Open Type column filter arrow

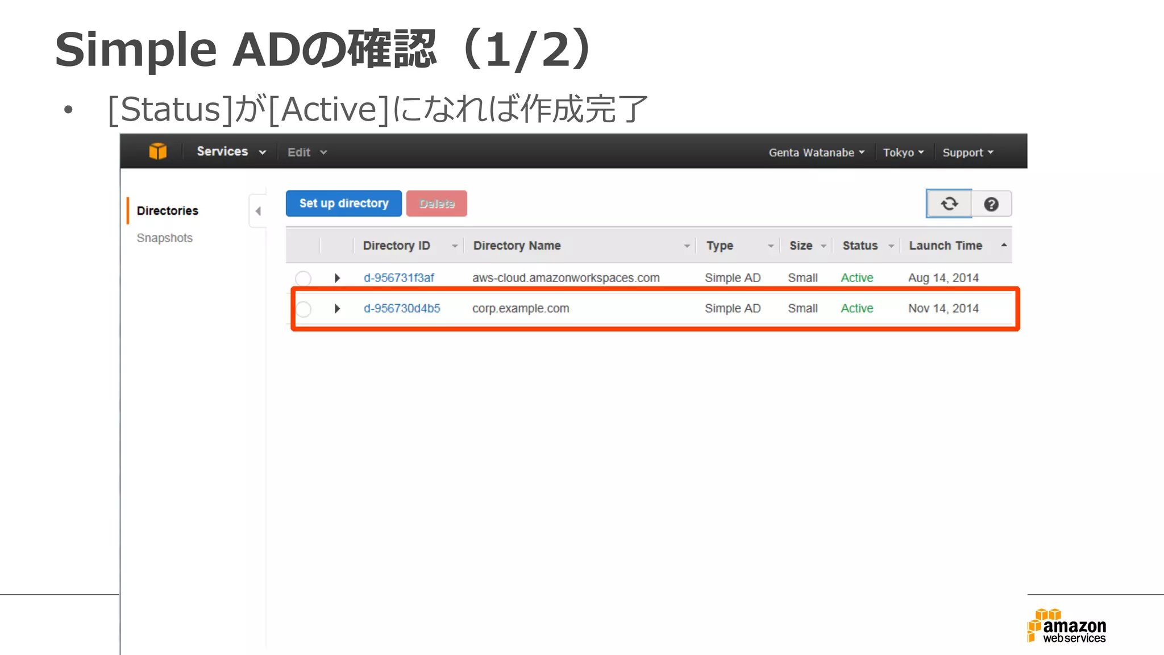(771, 246)
